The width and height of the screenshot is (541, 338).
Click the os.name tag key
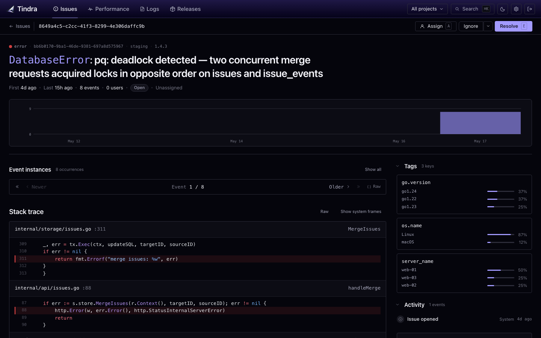(412, 226)
